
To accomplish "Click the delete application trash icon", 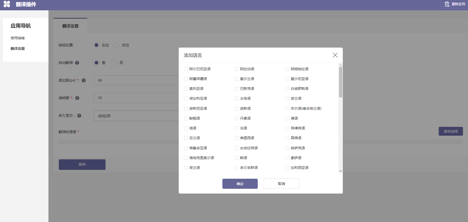I will (x=447, y=4).
